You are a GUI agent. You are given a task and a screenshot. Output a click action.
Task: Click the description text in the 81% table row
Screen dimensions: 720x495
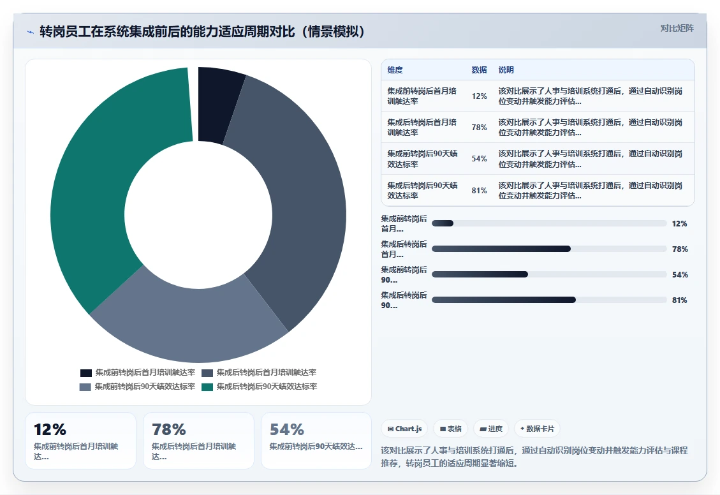(591, 191)
